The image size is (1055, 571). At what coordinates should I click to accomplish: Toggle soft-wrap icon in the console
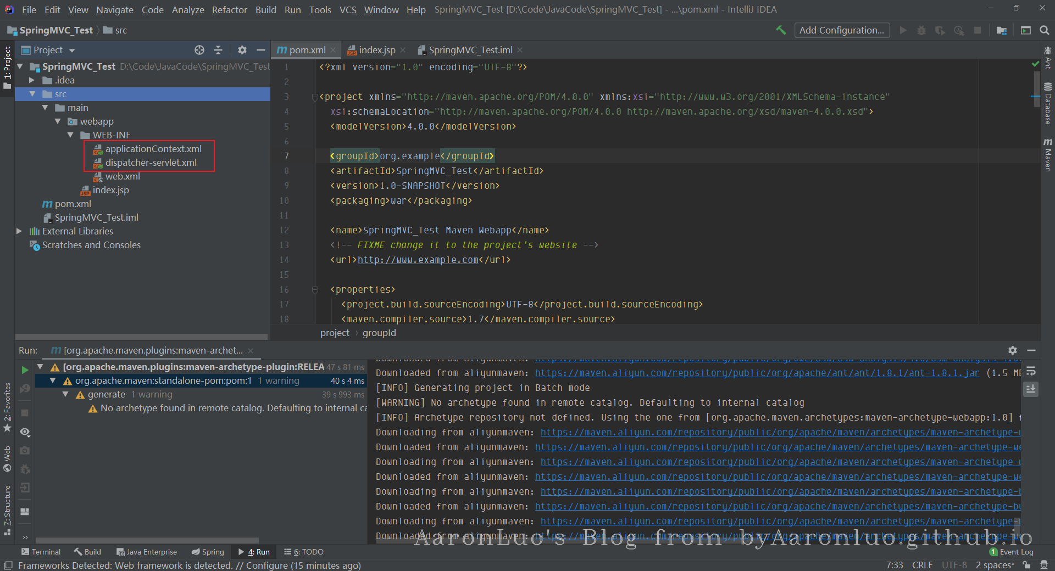point(1031,371)
